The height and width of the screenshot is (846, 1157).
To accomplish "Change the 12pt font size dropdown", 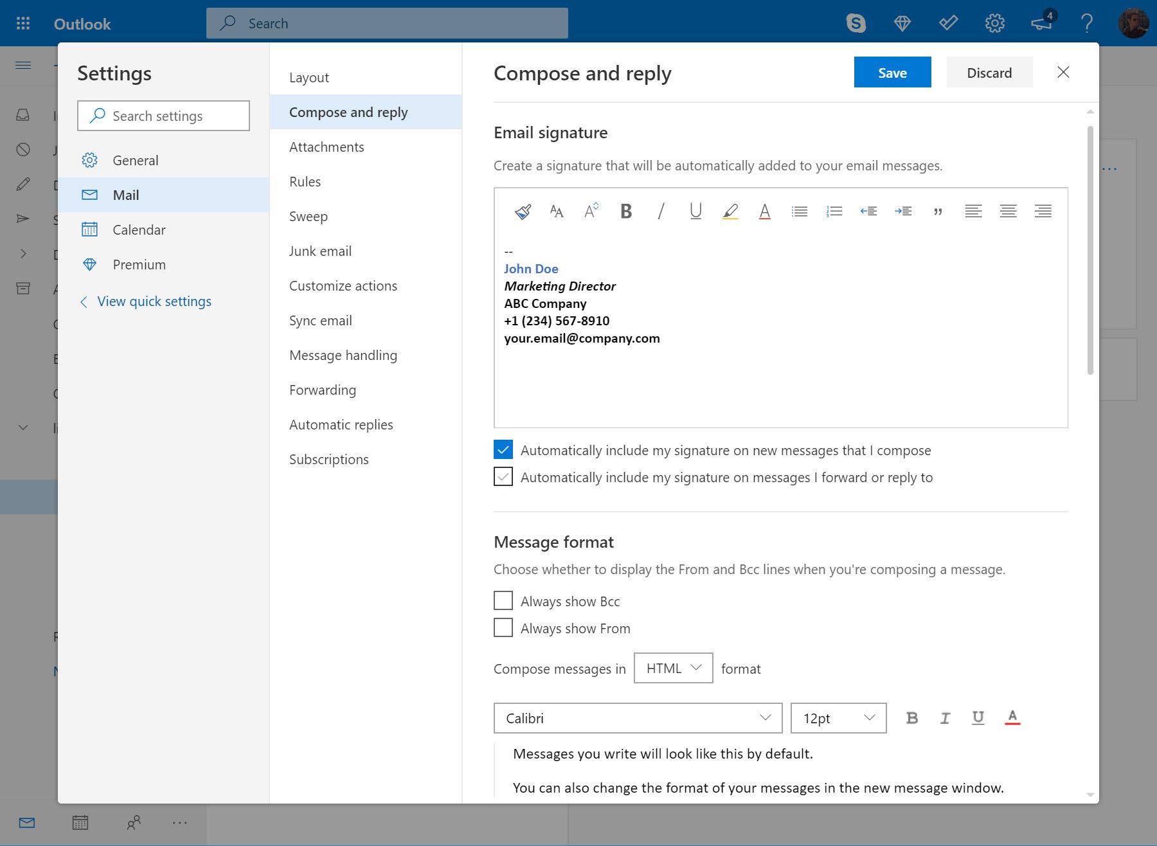I will tap(838, 718).
